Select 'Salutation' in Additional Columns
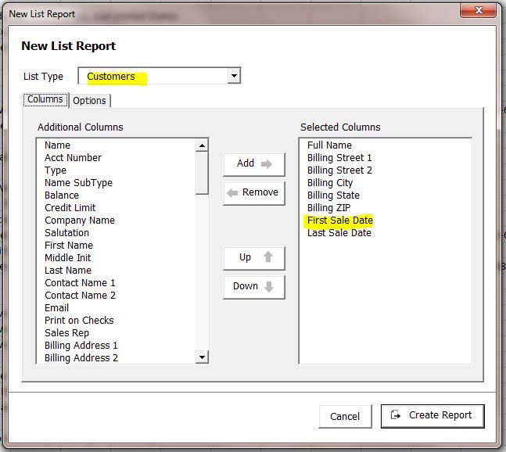506x452 pixels. pos(66,233)
